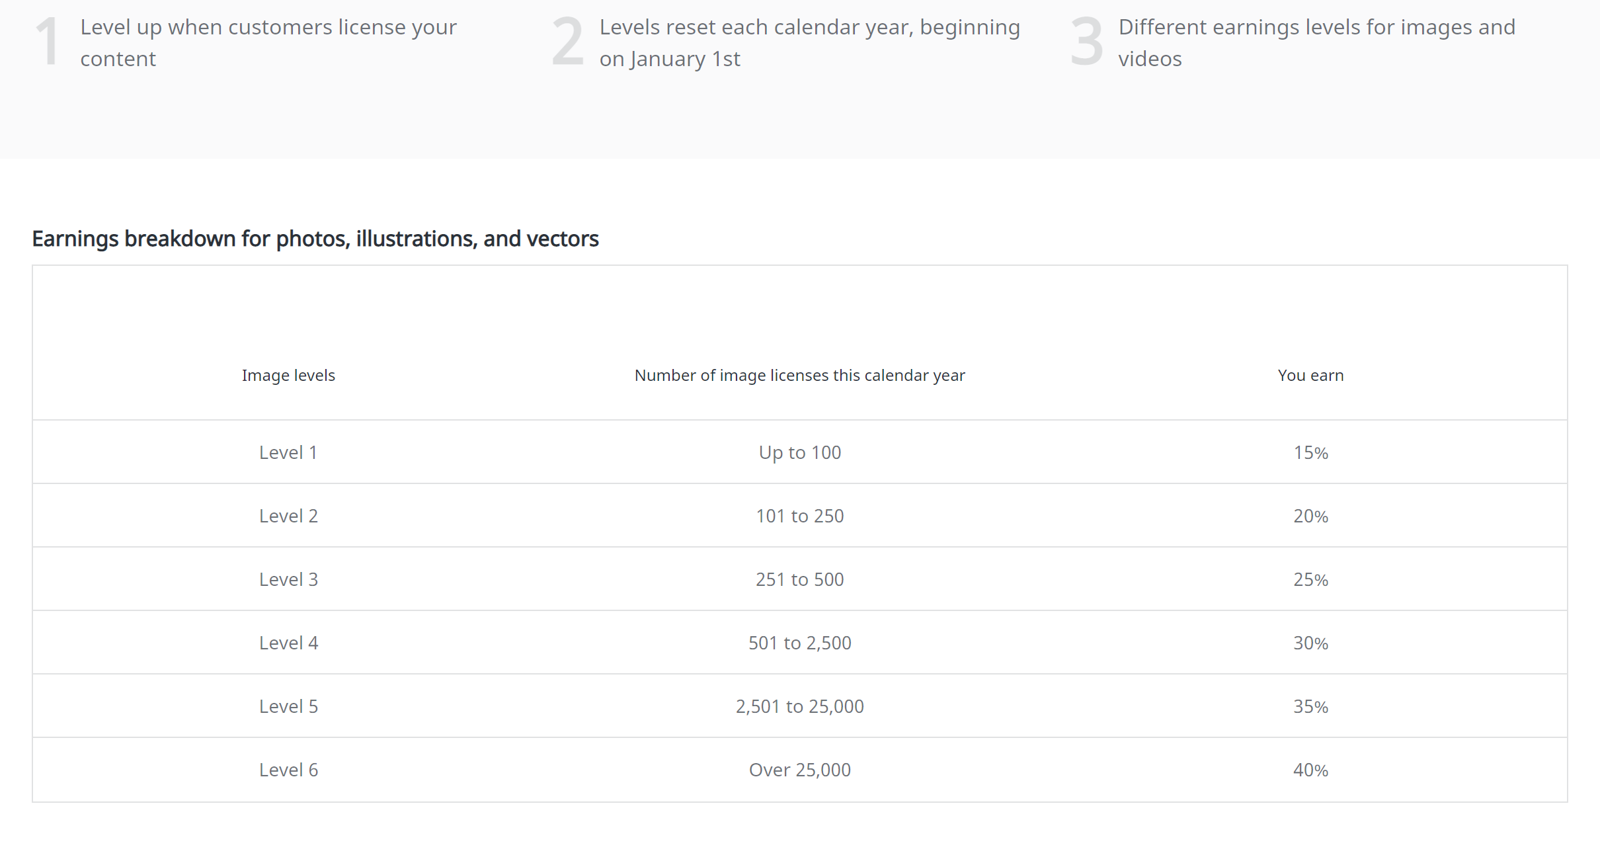Click the large number 2 step marker
Screen dimensions: 1600x859
click(x=567, y=42)
